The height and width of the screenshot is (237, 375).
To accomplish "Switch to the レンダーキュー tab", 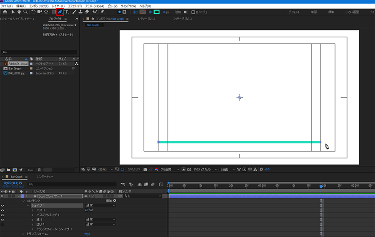I will (45, 177).
